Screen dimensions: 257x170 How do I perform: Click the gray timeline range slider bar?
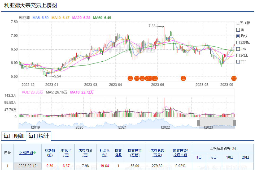click(x=216, y=122)
